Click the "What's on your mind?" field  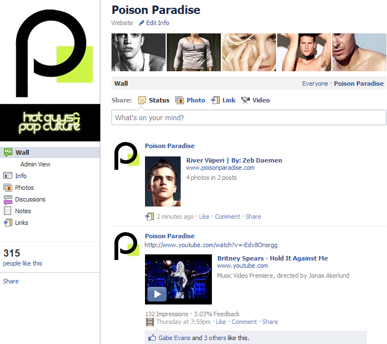[x=249, y=117]
